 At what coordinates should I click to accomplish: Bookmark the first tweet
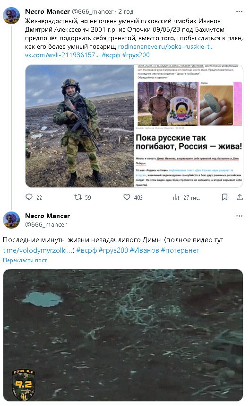(224, 197)
